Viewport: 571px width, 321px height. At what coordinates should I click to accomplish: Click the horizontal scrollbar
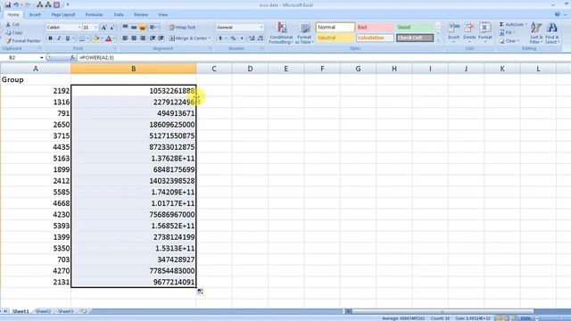coord(443,311)
